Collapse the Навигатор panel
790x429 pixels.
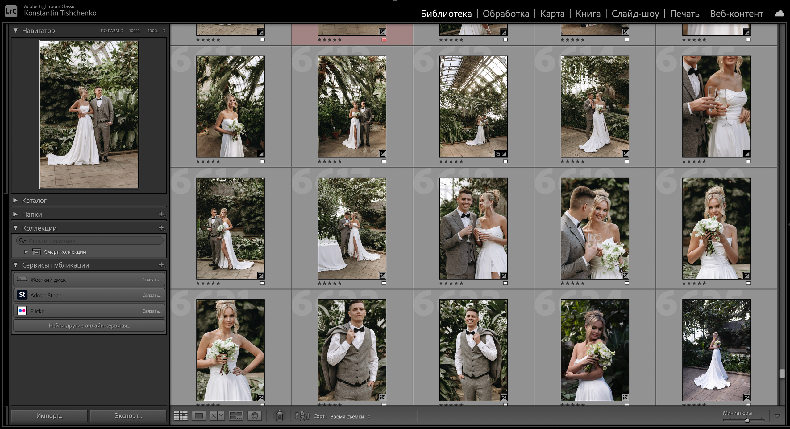15,31
